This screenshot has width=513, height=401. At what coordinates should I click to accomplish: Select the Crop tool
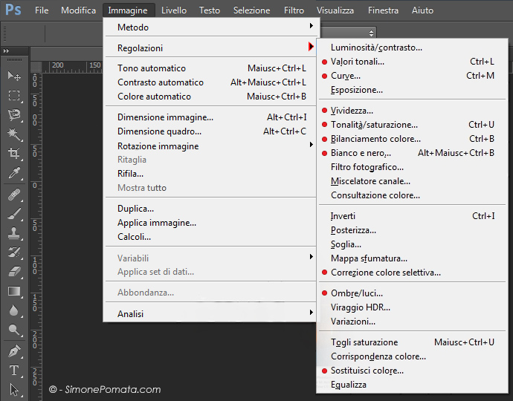tap(14, 154)
